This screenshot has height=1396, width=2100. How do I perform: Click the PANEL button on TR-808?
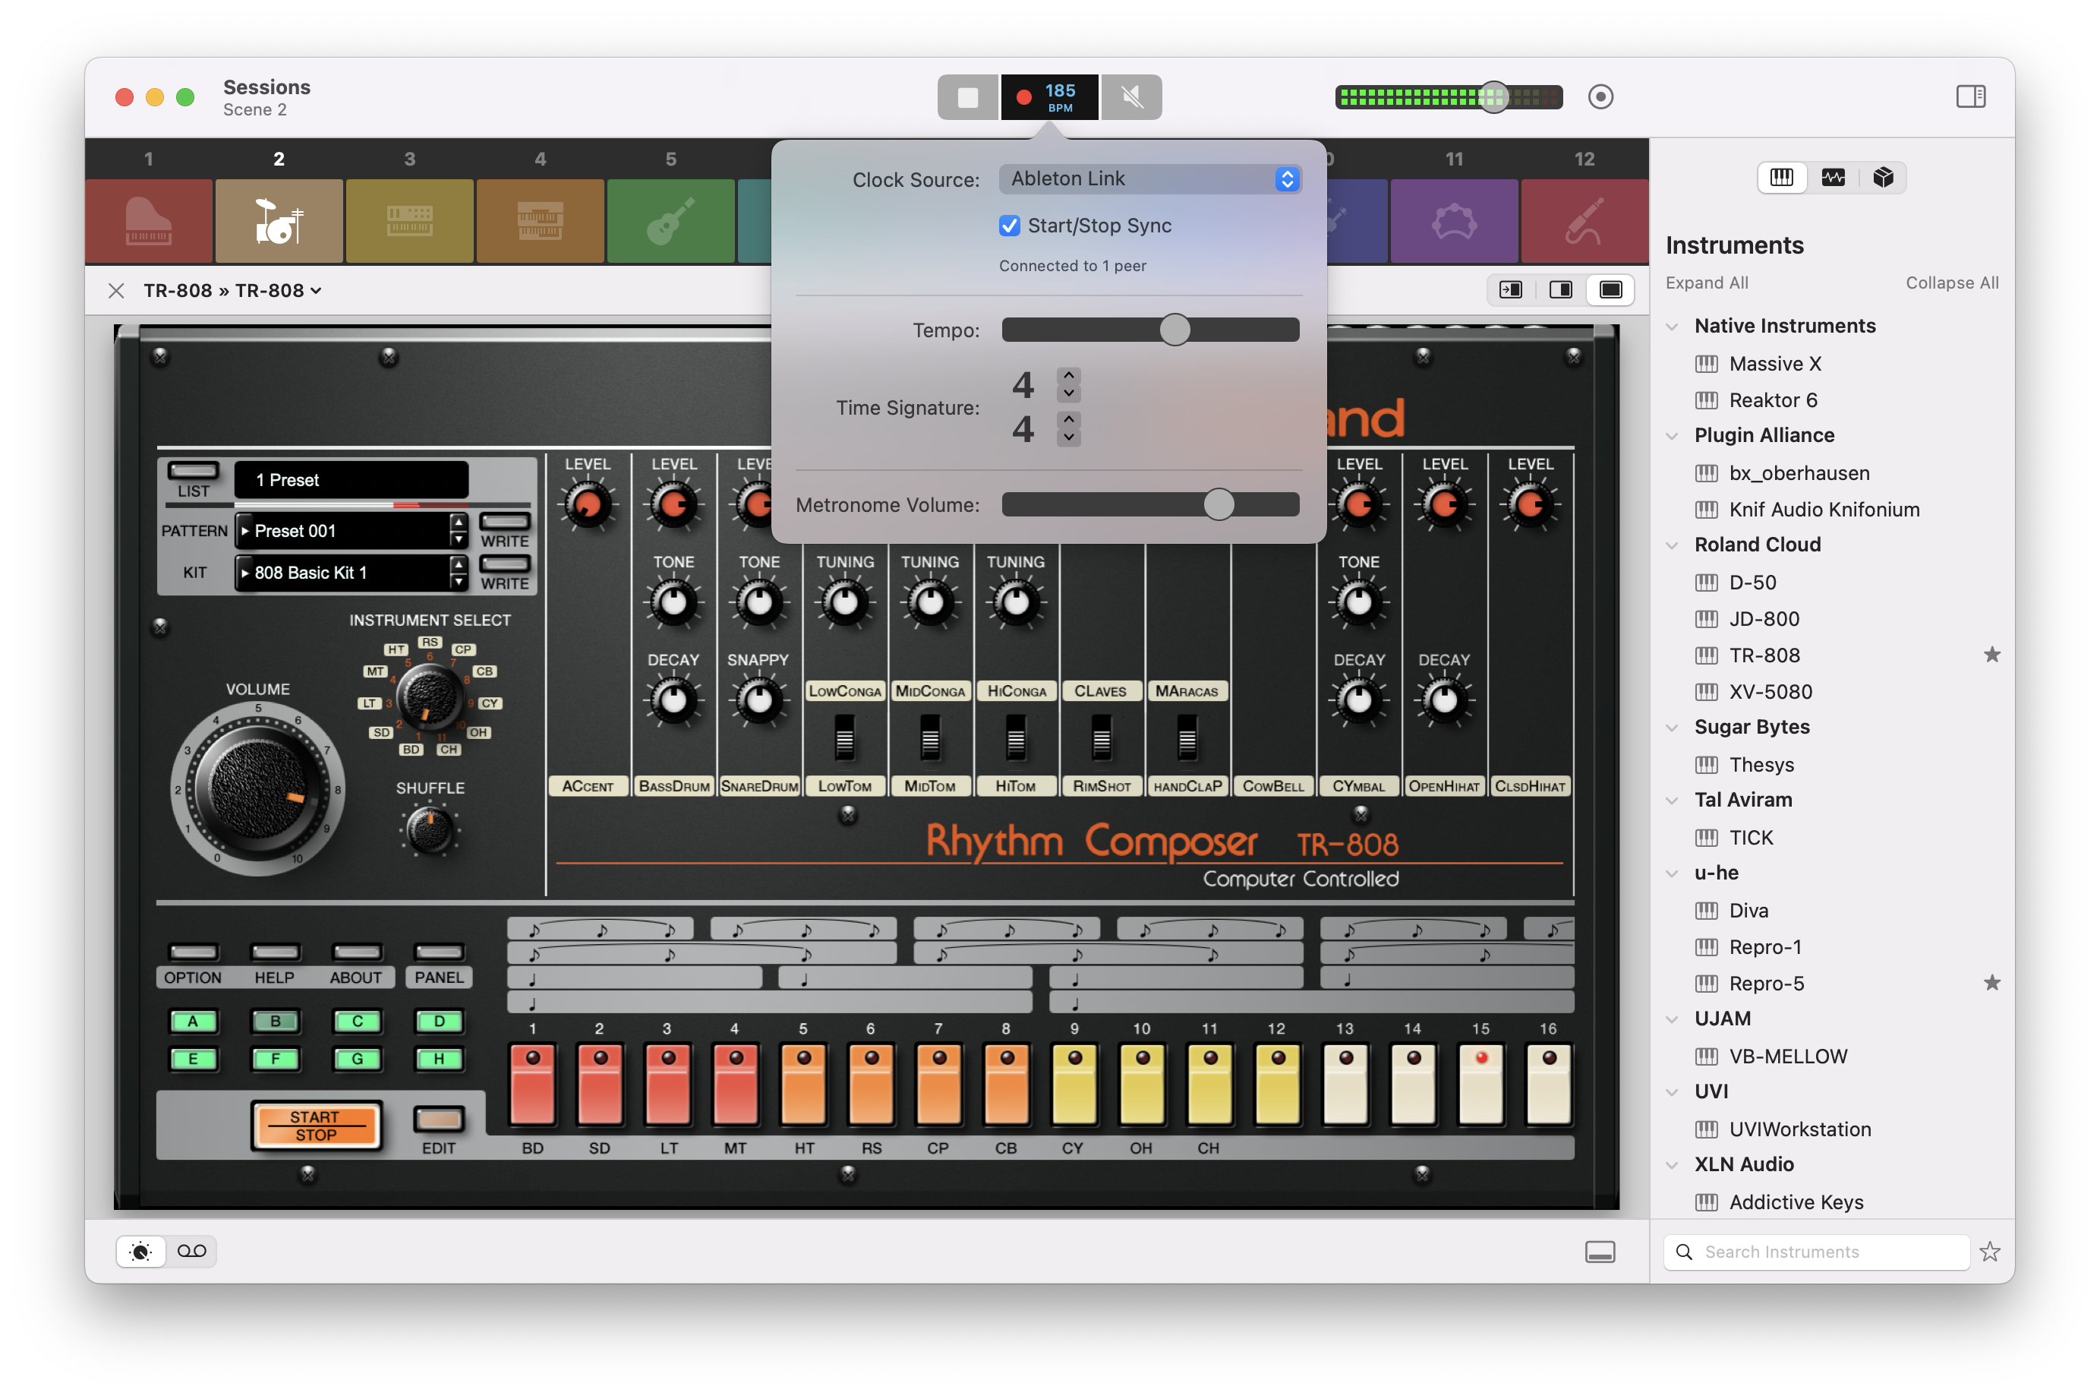coord(439,952)
